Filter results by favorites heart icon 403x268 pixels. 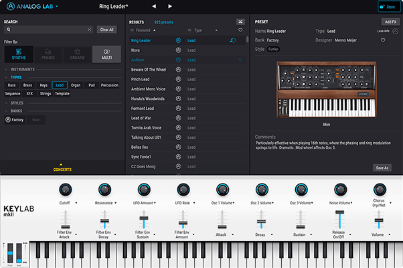click(240, 30)
